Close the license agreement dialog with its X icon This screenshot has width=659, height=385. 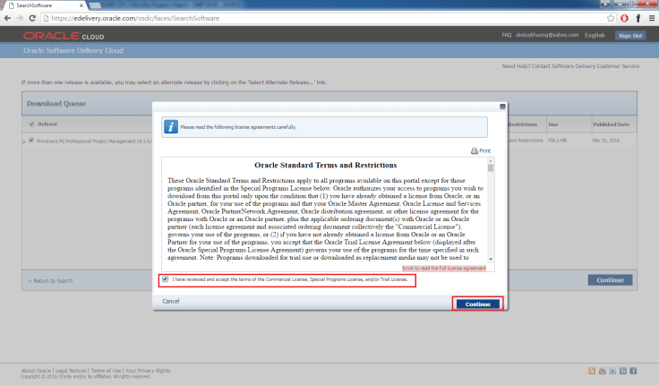click(501, 107)
